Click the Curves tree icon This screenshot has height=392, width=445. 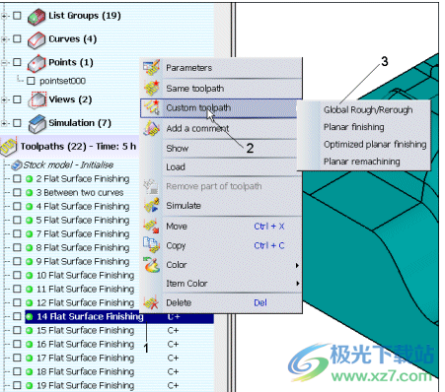(x=37, y=39)
